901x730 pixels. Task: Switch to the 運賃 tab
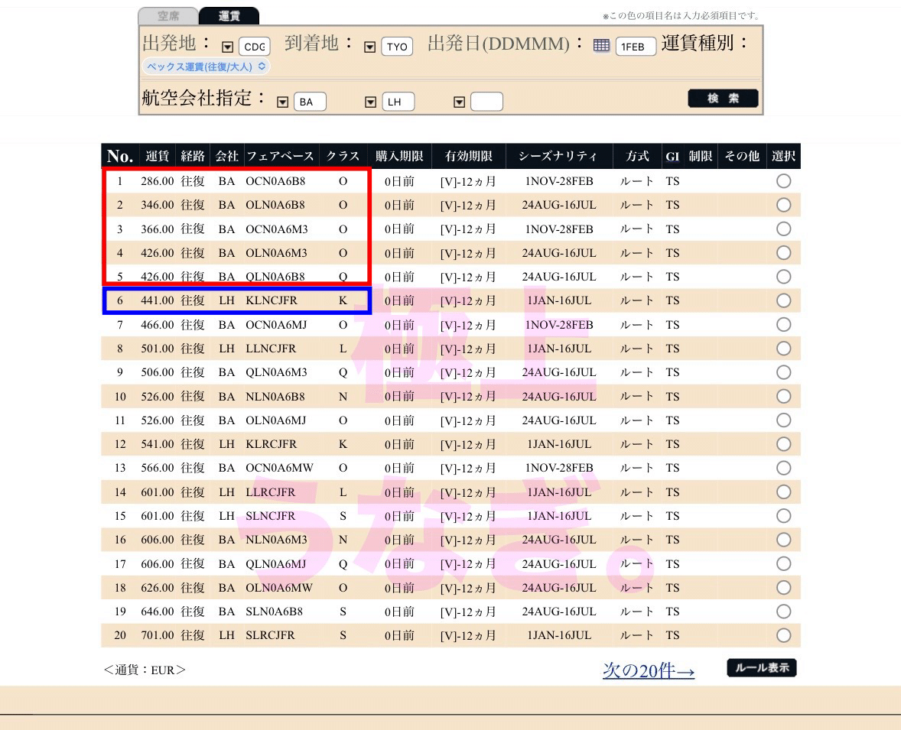pyautogui.click(x=228, y=15)
